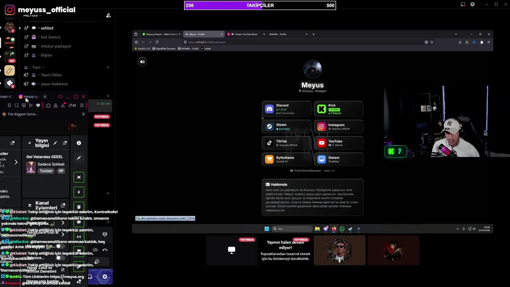Add a channel to Yayın category
The width and height of the screenshot is (510, 287).
[108, 67]
